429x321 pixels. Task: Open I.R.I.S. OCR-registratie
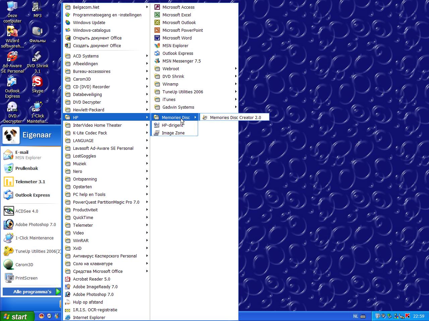point(106,310)
